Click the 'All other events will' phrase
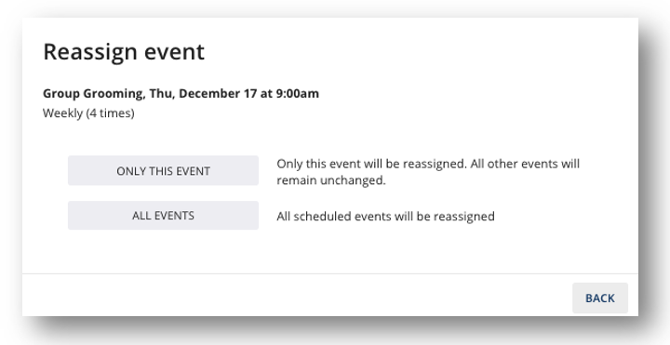The width and height of the screenshot is (670, 345). tap(525, 164)
